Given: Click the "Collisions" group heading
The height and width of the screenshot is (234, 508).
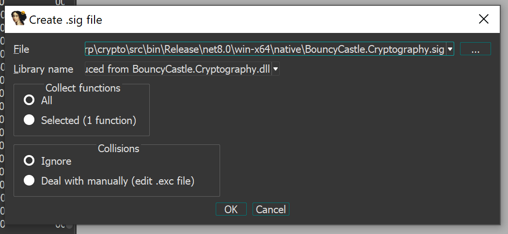Looking at the screenshot, I should [118, 149].
